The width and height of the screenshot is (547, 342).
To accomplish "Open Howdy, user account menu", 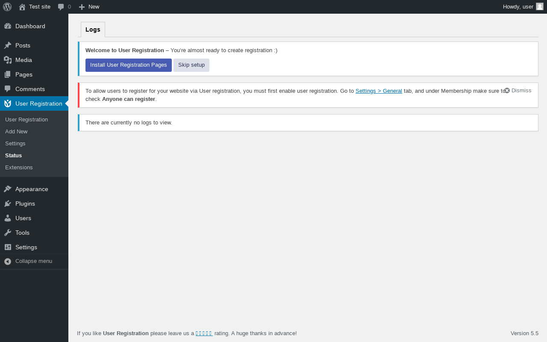I will 523,7.
